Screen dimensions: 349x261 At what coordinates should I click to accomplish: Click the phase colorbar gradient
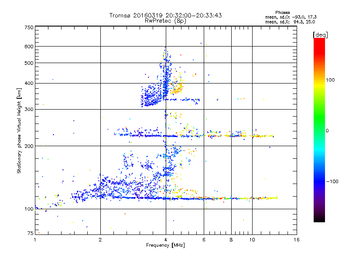pos(319,130)
